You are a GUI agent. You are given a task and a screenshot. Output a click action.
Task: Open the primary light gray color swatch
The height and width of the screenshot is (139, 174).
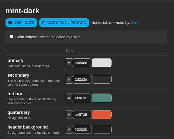[x=102, y=63]
